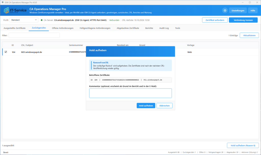Switch to Ausgestellte Zertifikate tab
The width and height of the screenshot is (261, 155).
15,28
